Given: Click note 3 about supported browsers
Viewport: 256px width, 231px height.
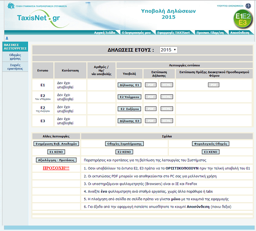Looking at the screenshot, I should tap(140, 184).
